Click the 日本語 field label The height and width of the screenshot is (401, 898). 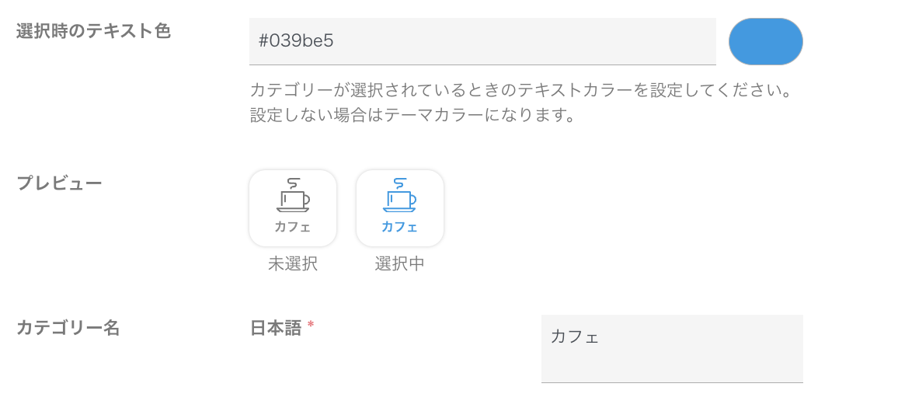click(275, 328)
